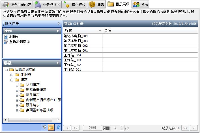Screen dimensions: 200x133
Task: Select row 笔记本电脑_003
Action: click(x=130, y=41)
